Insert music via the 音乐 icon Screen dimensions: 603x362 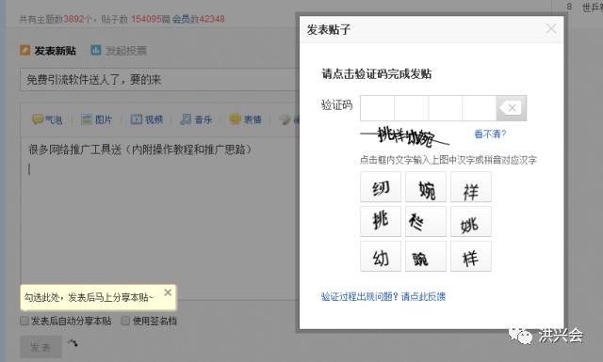[186, 119]
